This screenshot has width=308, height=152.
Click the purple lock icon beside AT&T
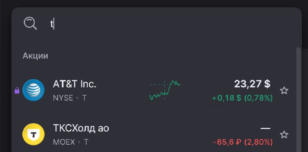[x=17, y=91]
